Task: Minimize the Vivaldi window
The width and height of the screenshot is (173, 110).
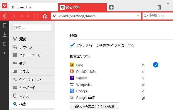Action: (168, 4)
